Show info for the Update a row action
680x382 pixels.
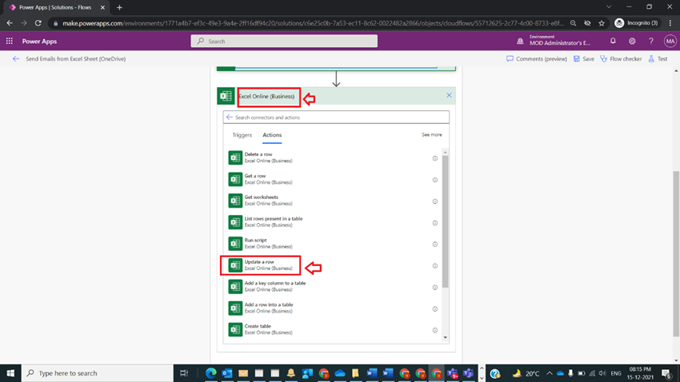(x=434, y=266)
